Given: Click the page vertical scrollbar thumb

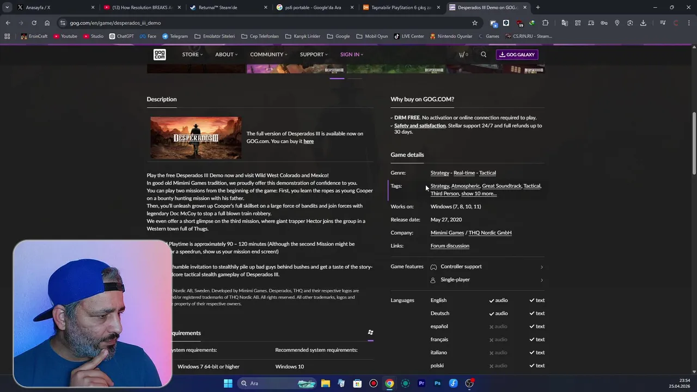Looking at the screenshot, I should coord(694,143).
